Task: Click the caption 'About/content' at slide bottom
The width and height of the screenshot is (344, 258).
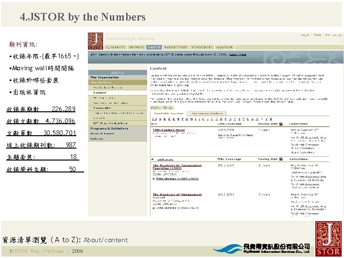Action: pos(106,240)
